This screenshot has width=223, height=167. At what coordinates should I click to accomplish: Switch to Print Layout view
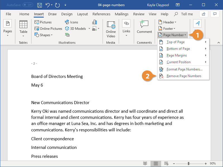(x=156, y=163)
